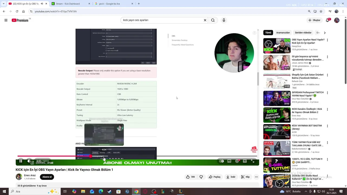The height and width of the screenshot is (195, 347).
Task: Select the Tümü filter chip
Action: click(268, 32)
